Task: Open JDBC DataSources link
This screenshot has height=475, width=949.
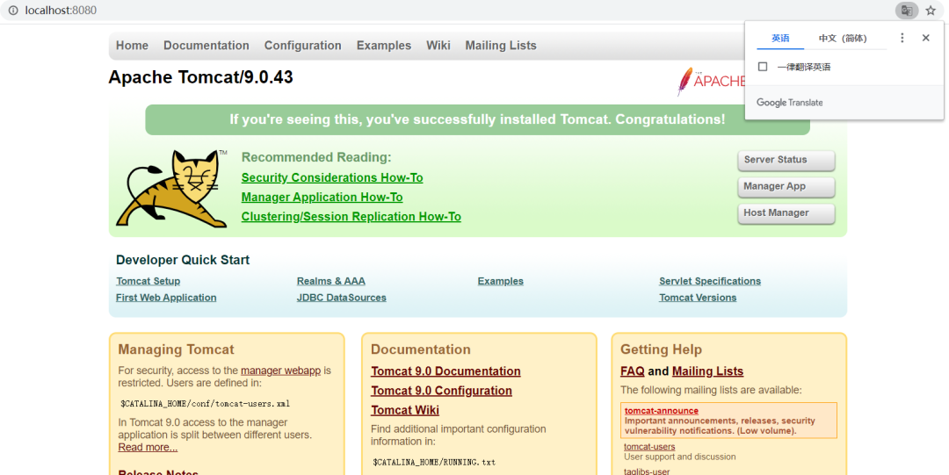Action: pos(341,298)
